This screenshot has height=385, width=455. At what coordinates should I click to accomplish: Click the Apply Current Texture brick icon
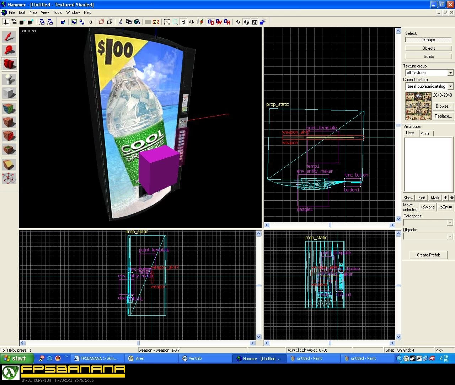pyautogui.click(x=9, y=122)
